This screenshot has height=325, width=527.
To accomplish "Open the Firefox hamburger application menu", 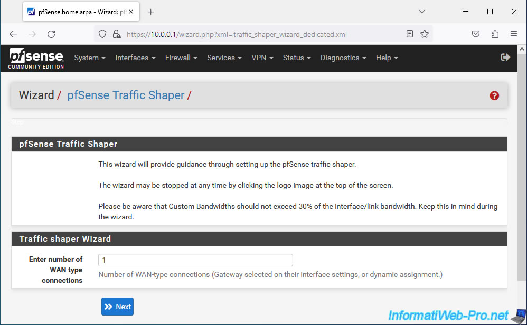I will coord(514,34).
